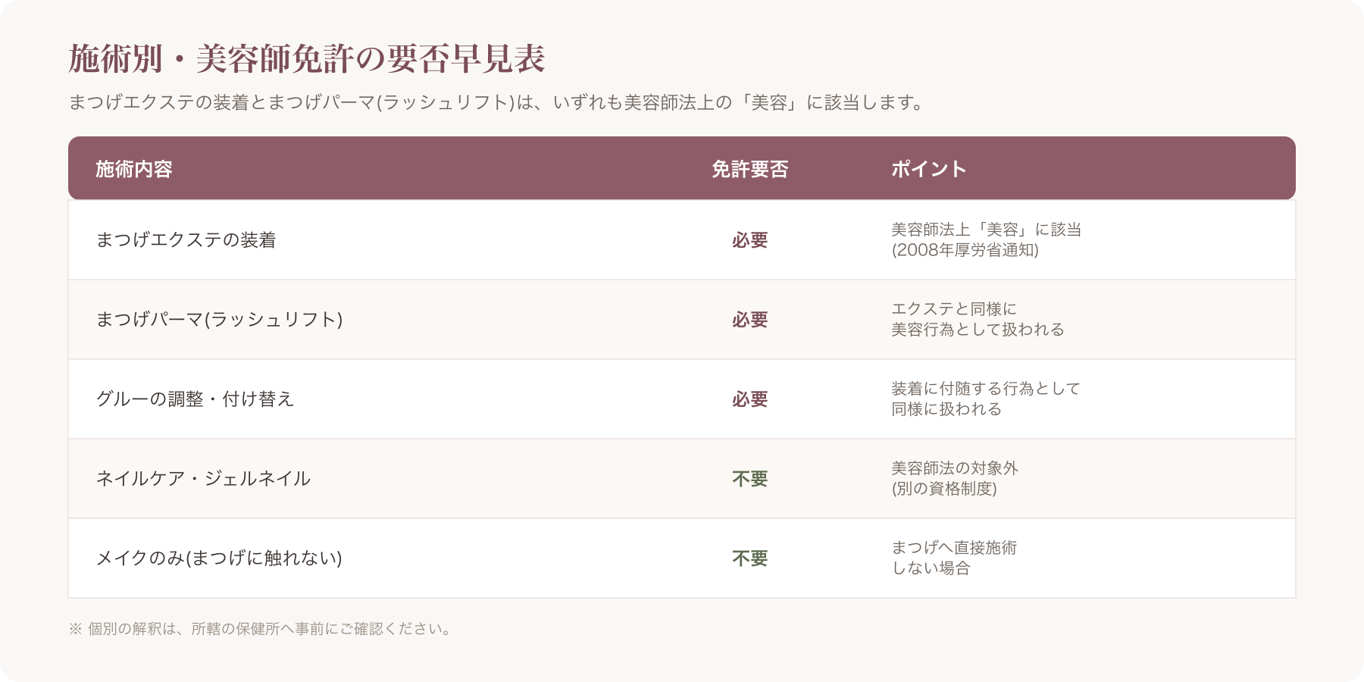Select the メイクのみ(まつげに触れない) row label
Viewport: 1364px width, 682px height.
click(x=219, y=558)
